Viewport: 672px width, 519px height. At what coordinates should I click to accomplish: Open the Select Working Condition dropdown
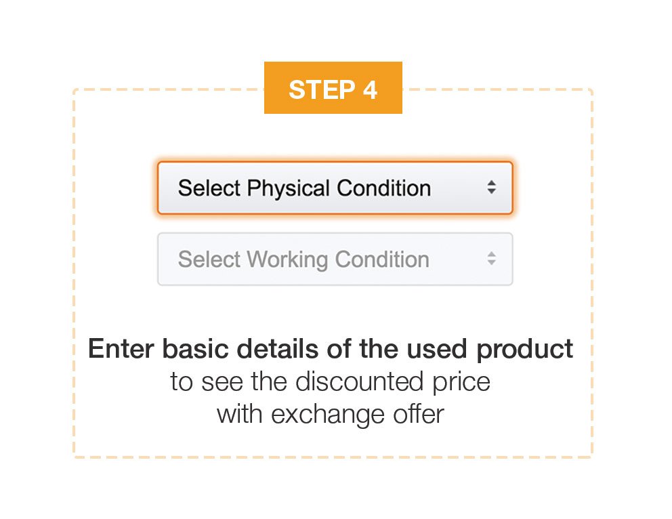[x=335, y=259]
